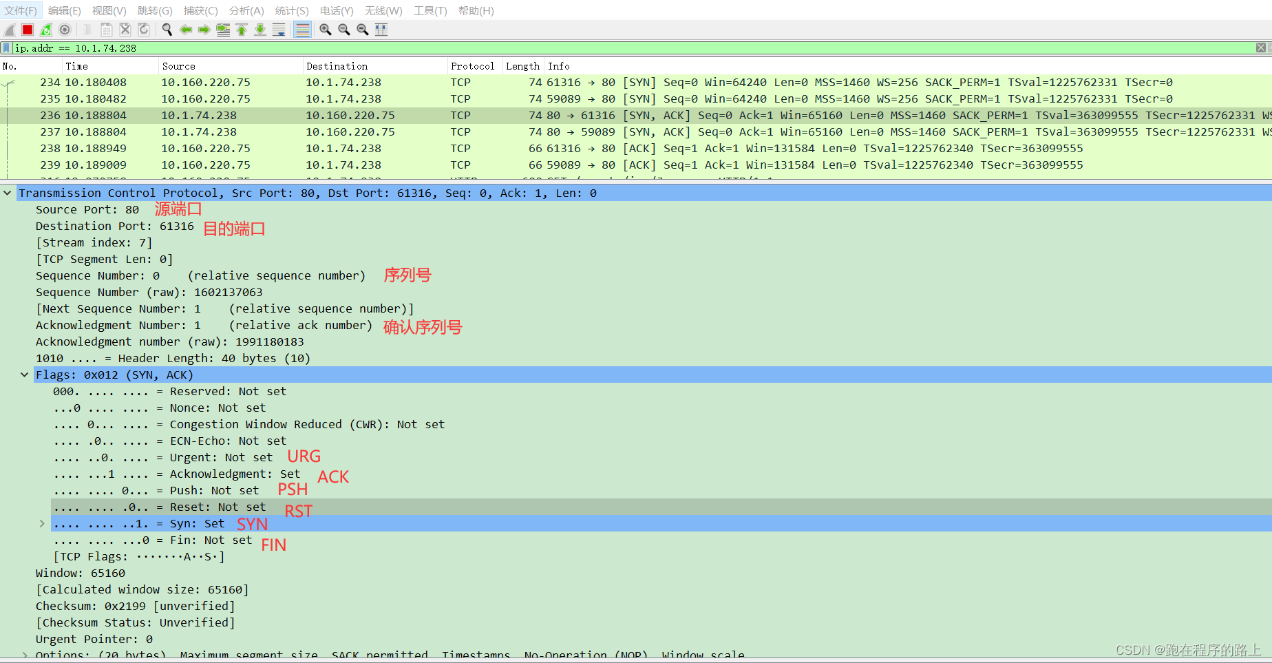The height and width of the screenshot is (663, 1272).
Task: Jump to the first packet
Action: (242, 30)
